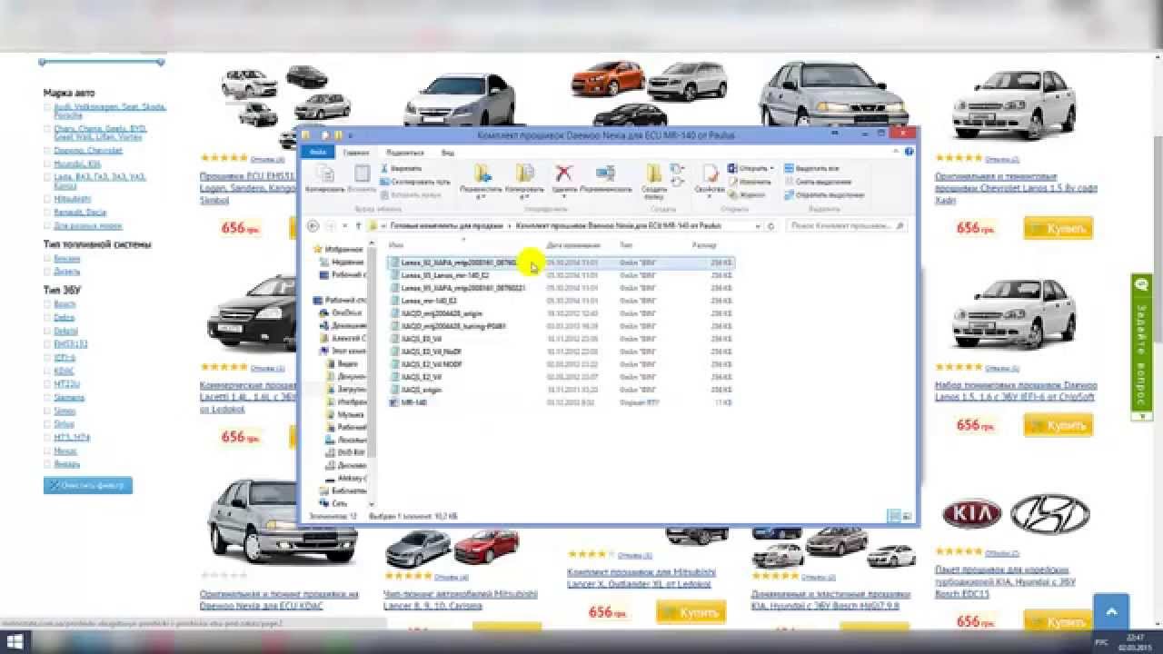Click the Properties (Свойства) ribbon icon
The width and height of the screenshot is (1163, 654).
click(x=710, y=173)
